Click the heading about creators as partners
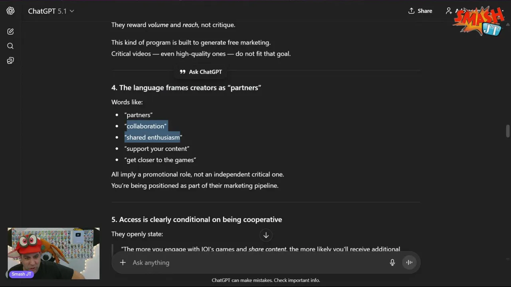Screen dimensions: 511x287 pos(186,88)
